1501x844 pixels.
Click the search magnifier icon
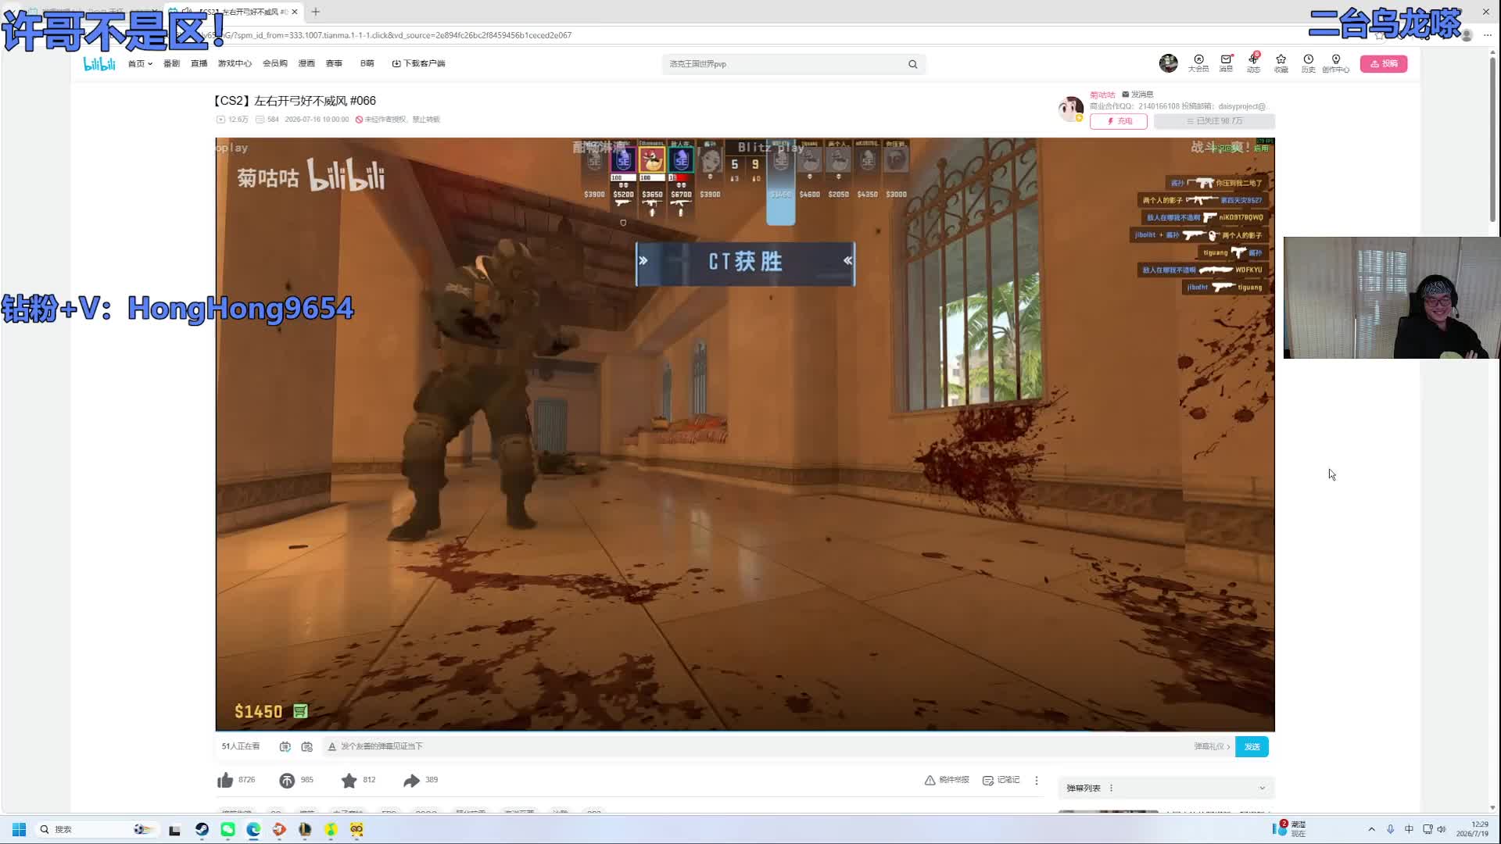click(x=912, y=64)
